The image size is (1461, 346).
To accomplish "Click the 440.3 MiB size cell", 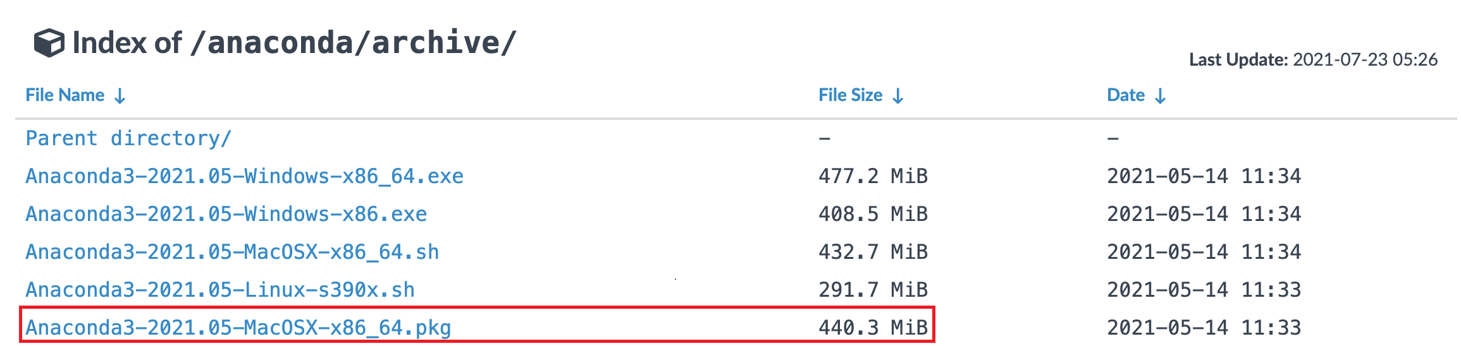I will (873, 328).
